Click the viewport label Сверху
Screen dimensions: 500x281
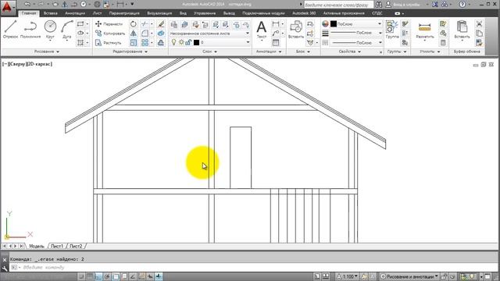coord(18,64)
